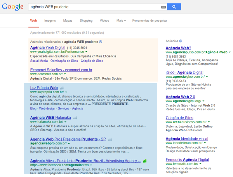The height and width of the screenshot is (177, 233).
Task: Click the Google logo
Action: coord(13,7)
